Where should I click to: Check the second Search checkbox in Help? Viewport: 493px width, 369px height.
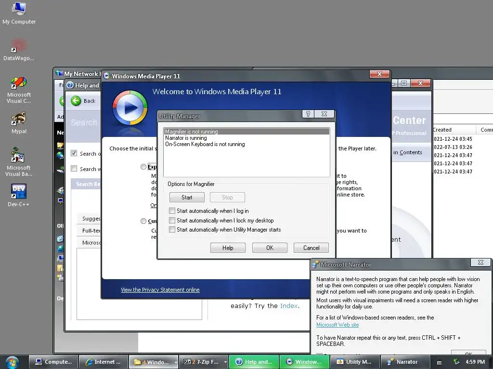74,169
